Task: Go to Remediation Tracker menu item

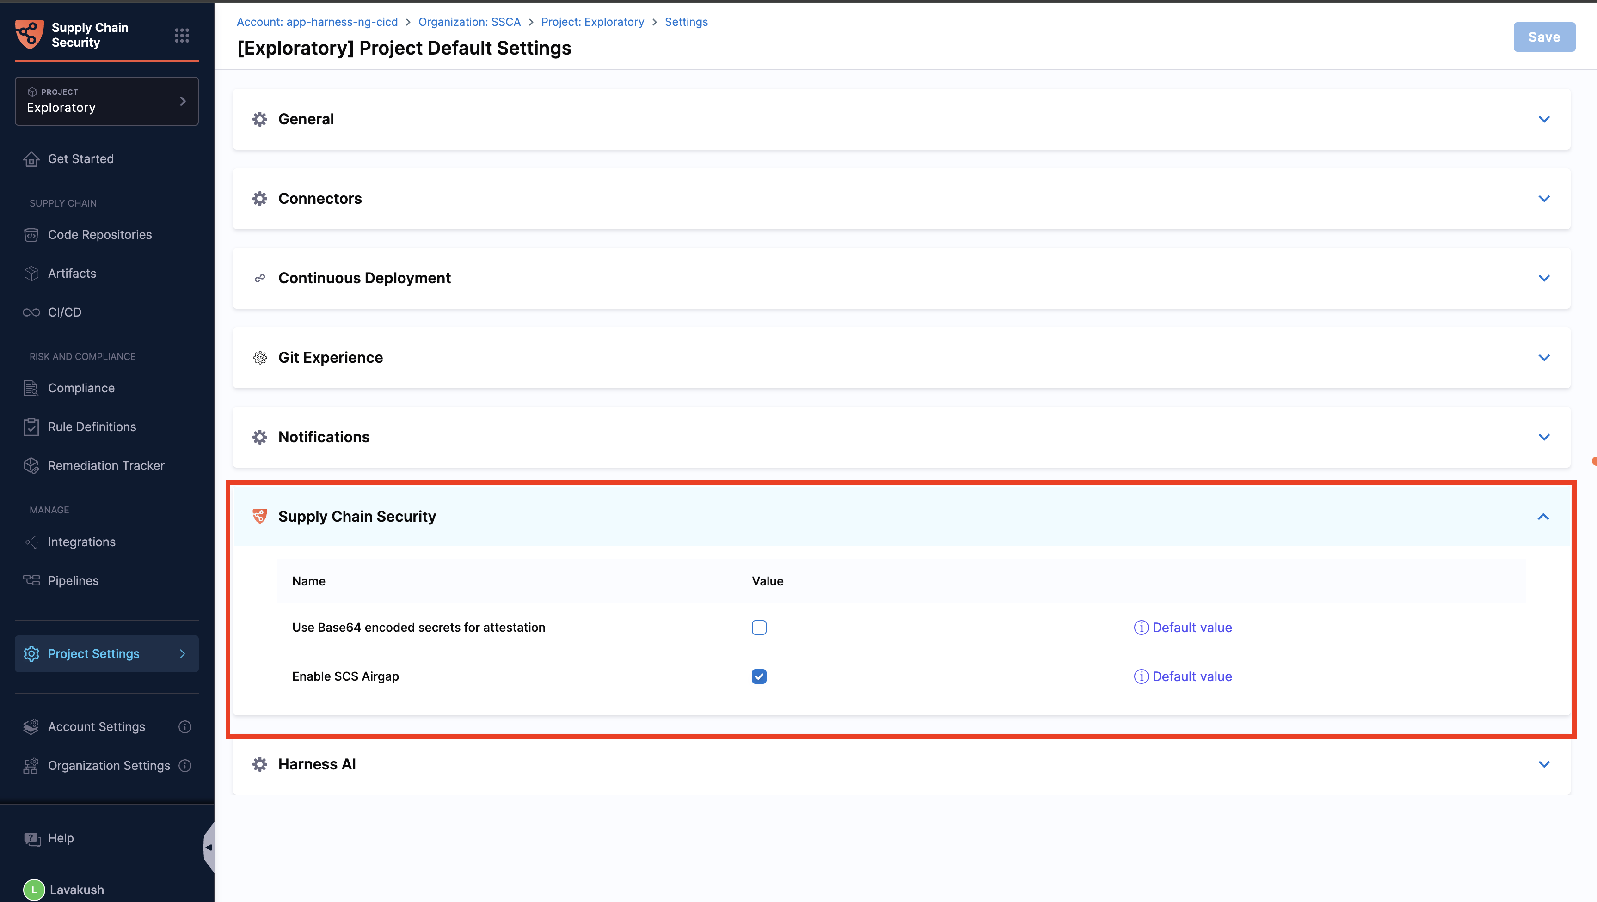Action: point(106,466)
